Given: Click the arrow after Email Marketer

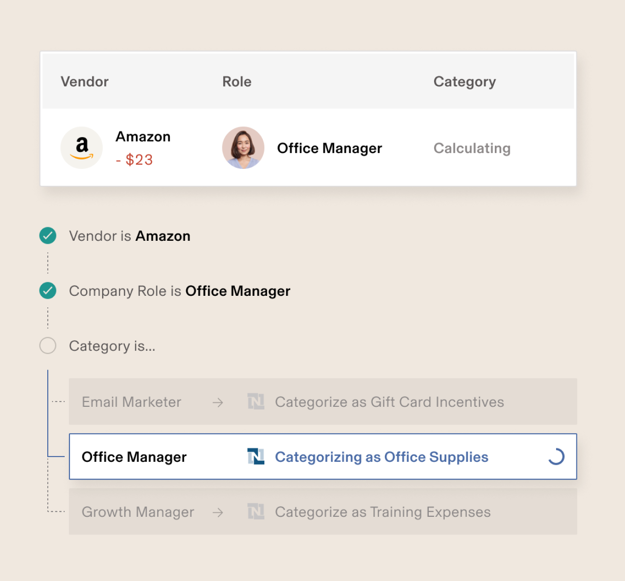Looking at the screenshot, I should click(218, 402).
